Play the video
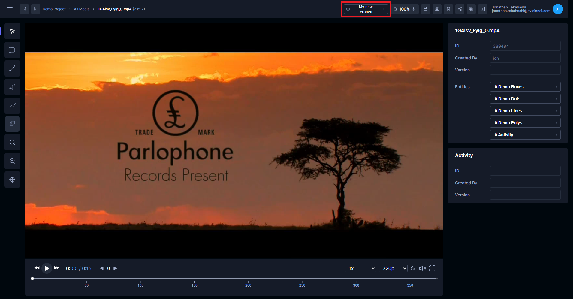The width and height of the screenshot is (573, 299). (47, 268)
